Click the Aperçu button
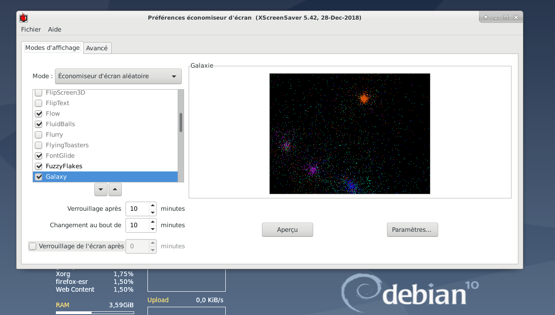This screenshot has height=315, width=555. pos(287,230)
